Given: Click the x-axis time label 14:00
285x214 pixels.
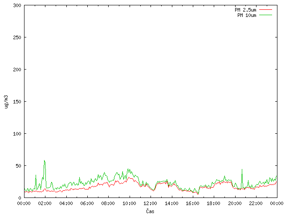Looking at the screenshot, I should click(171, 203).
